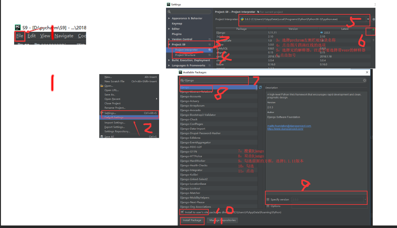Select the future package row
The image size is (397, 228).
click(x=293, y=64)
